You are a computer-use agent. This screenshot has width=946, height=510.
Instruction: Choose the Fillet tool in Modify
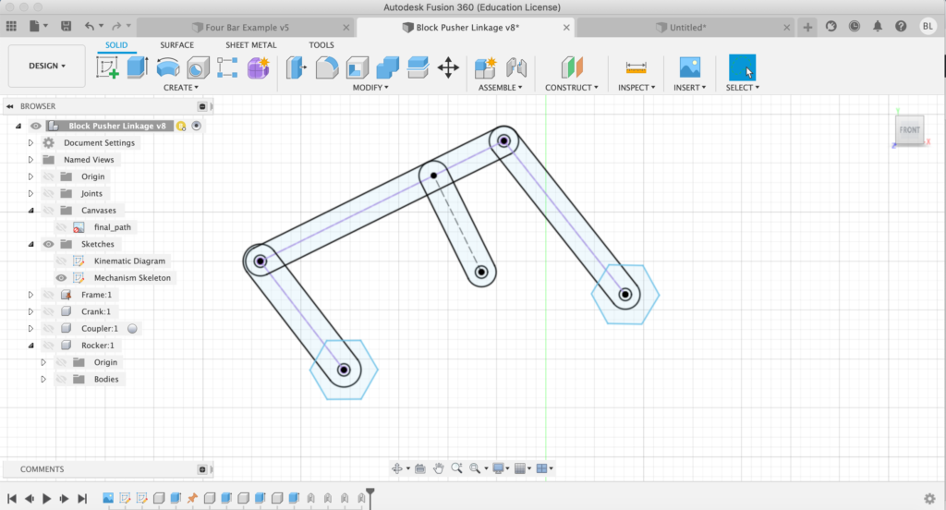tap(326, 67)
